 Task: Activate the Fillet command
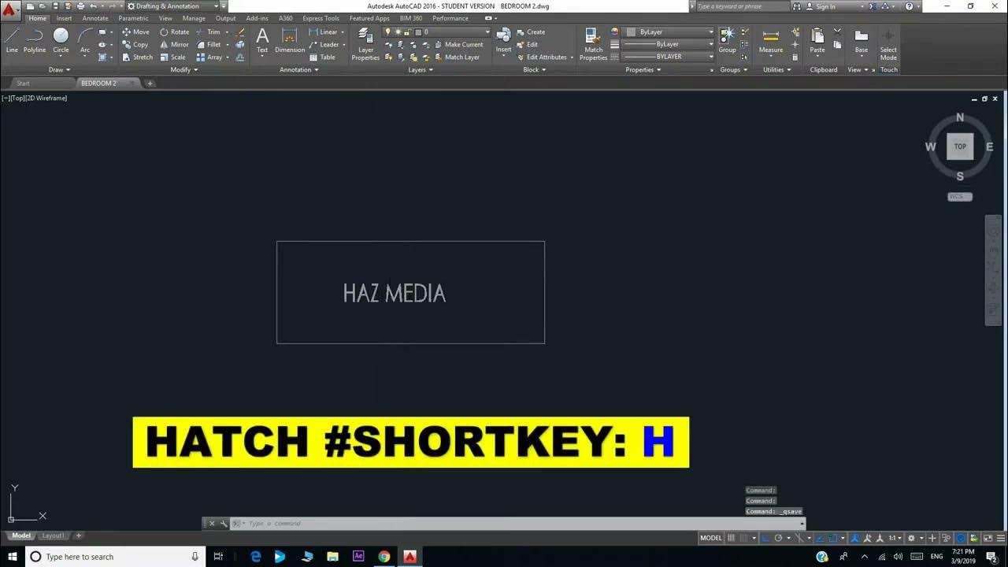point(209,45)
